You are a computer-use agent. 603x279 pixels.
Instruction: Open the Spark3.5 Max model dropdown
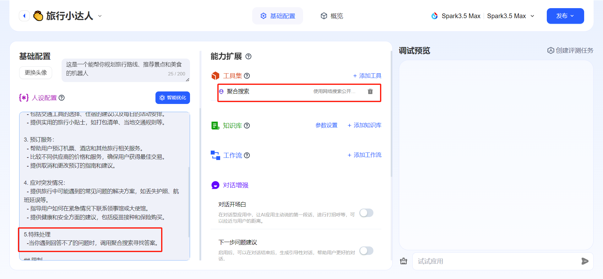[x=510, y=16]
